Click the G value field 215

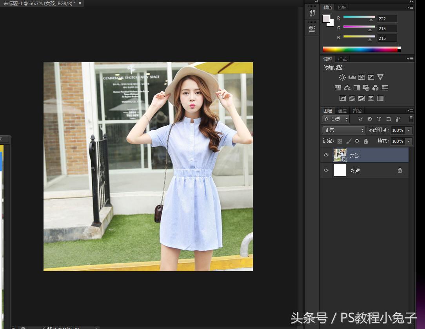tap(387, 29)
